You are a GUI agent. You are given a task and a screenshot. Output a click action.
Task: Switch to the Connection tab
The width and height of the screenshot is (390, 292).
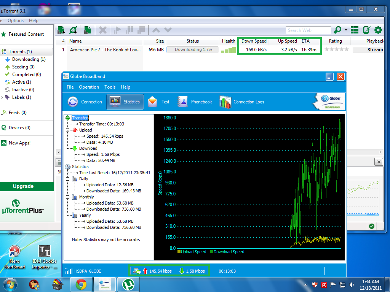[85, 102]
